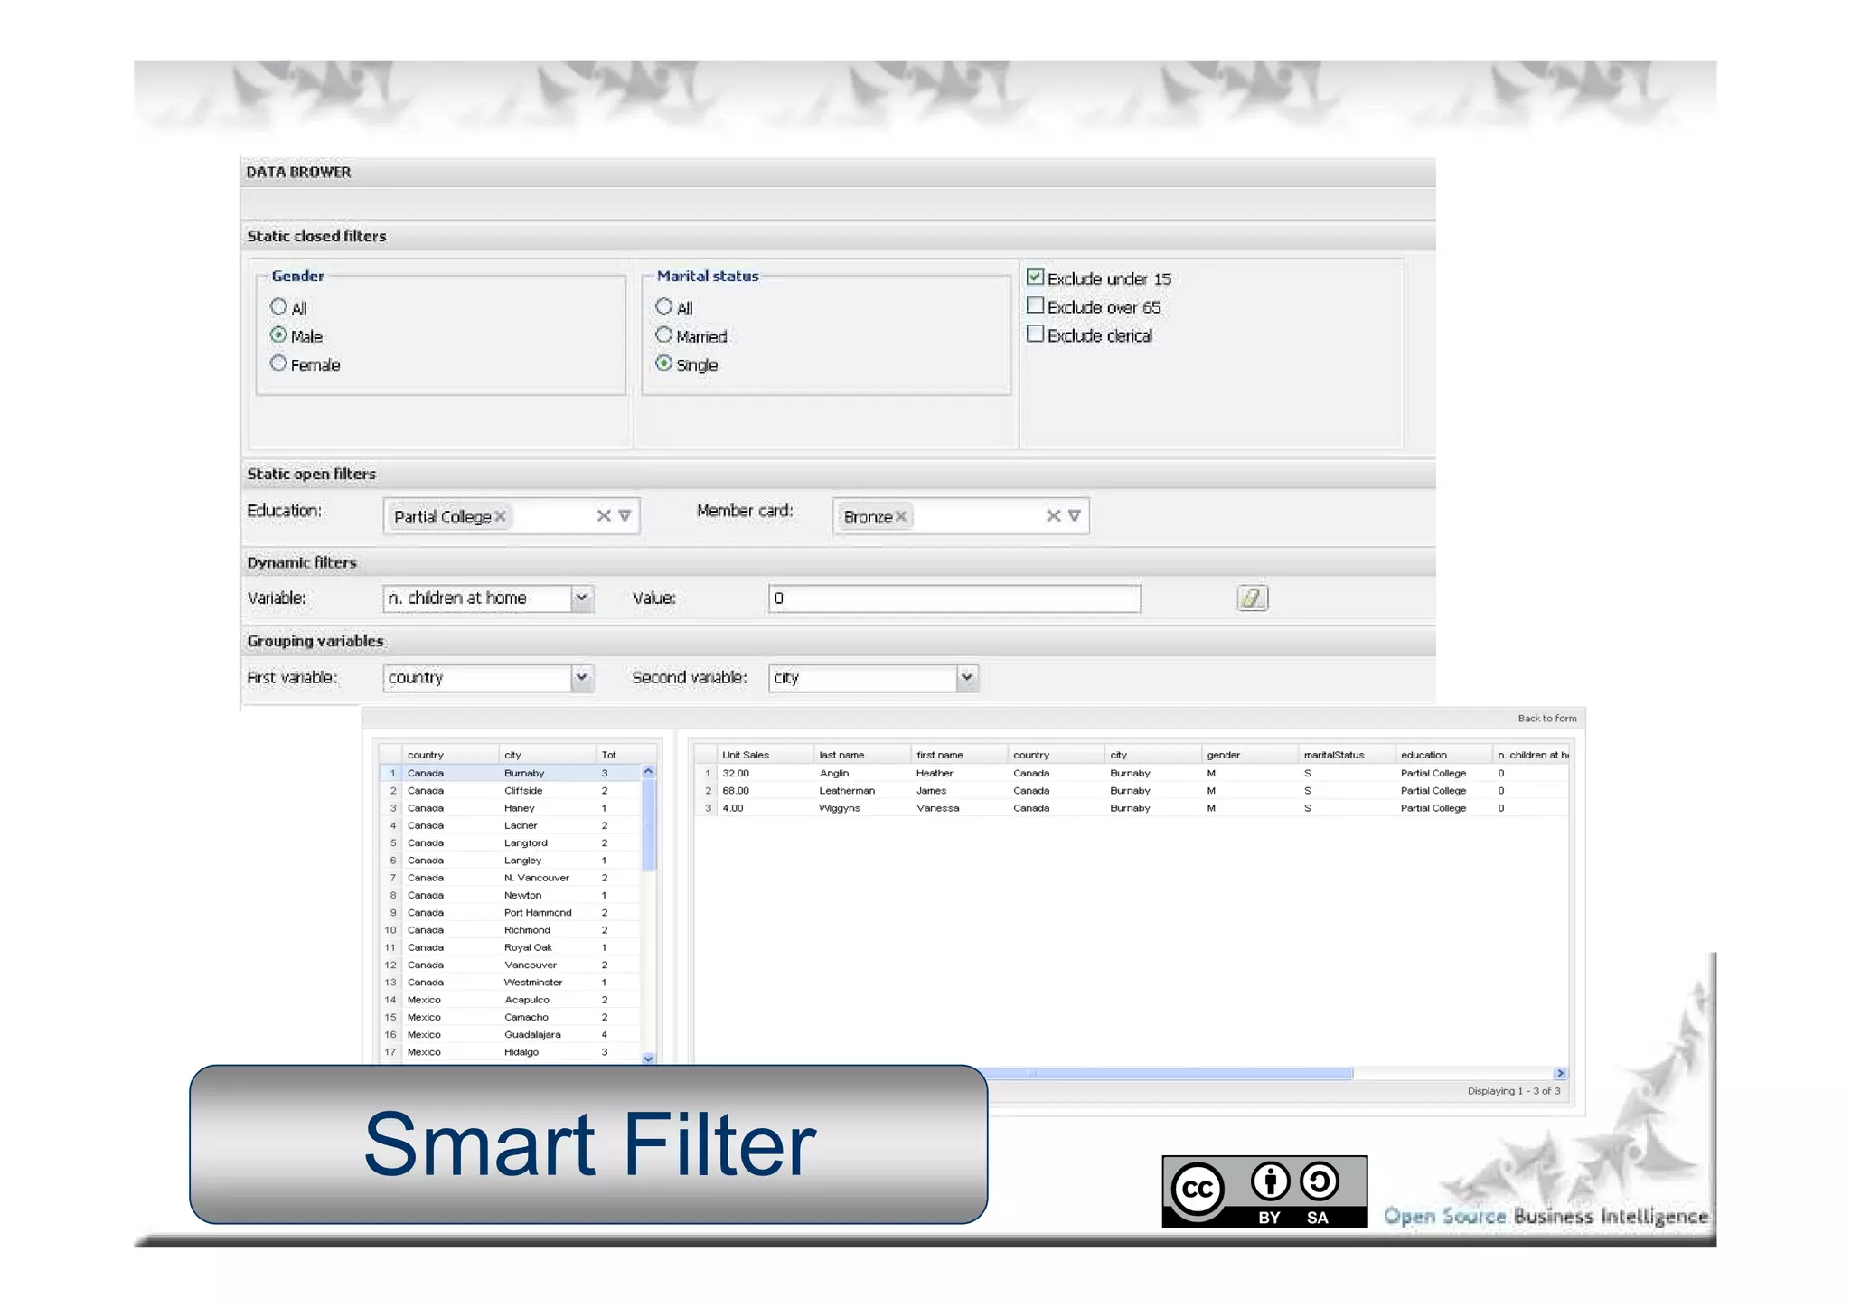Enable Exclude over 65 checkbox
Image resolution: width=1851 pixels, height=1308 pixels.
click(x=1036, y=306)
